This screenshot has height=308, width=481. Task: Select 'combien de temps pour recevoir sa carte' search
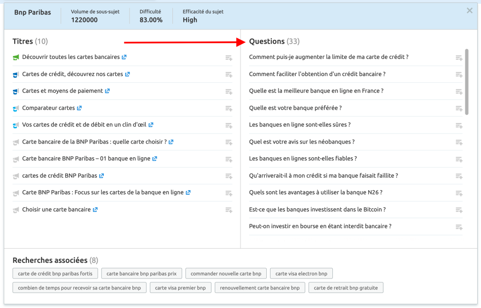click(x=80, y=288)
